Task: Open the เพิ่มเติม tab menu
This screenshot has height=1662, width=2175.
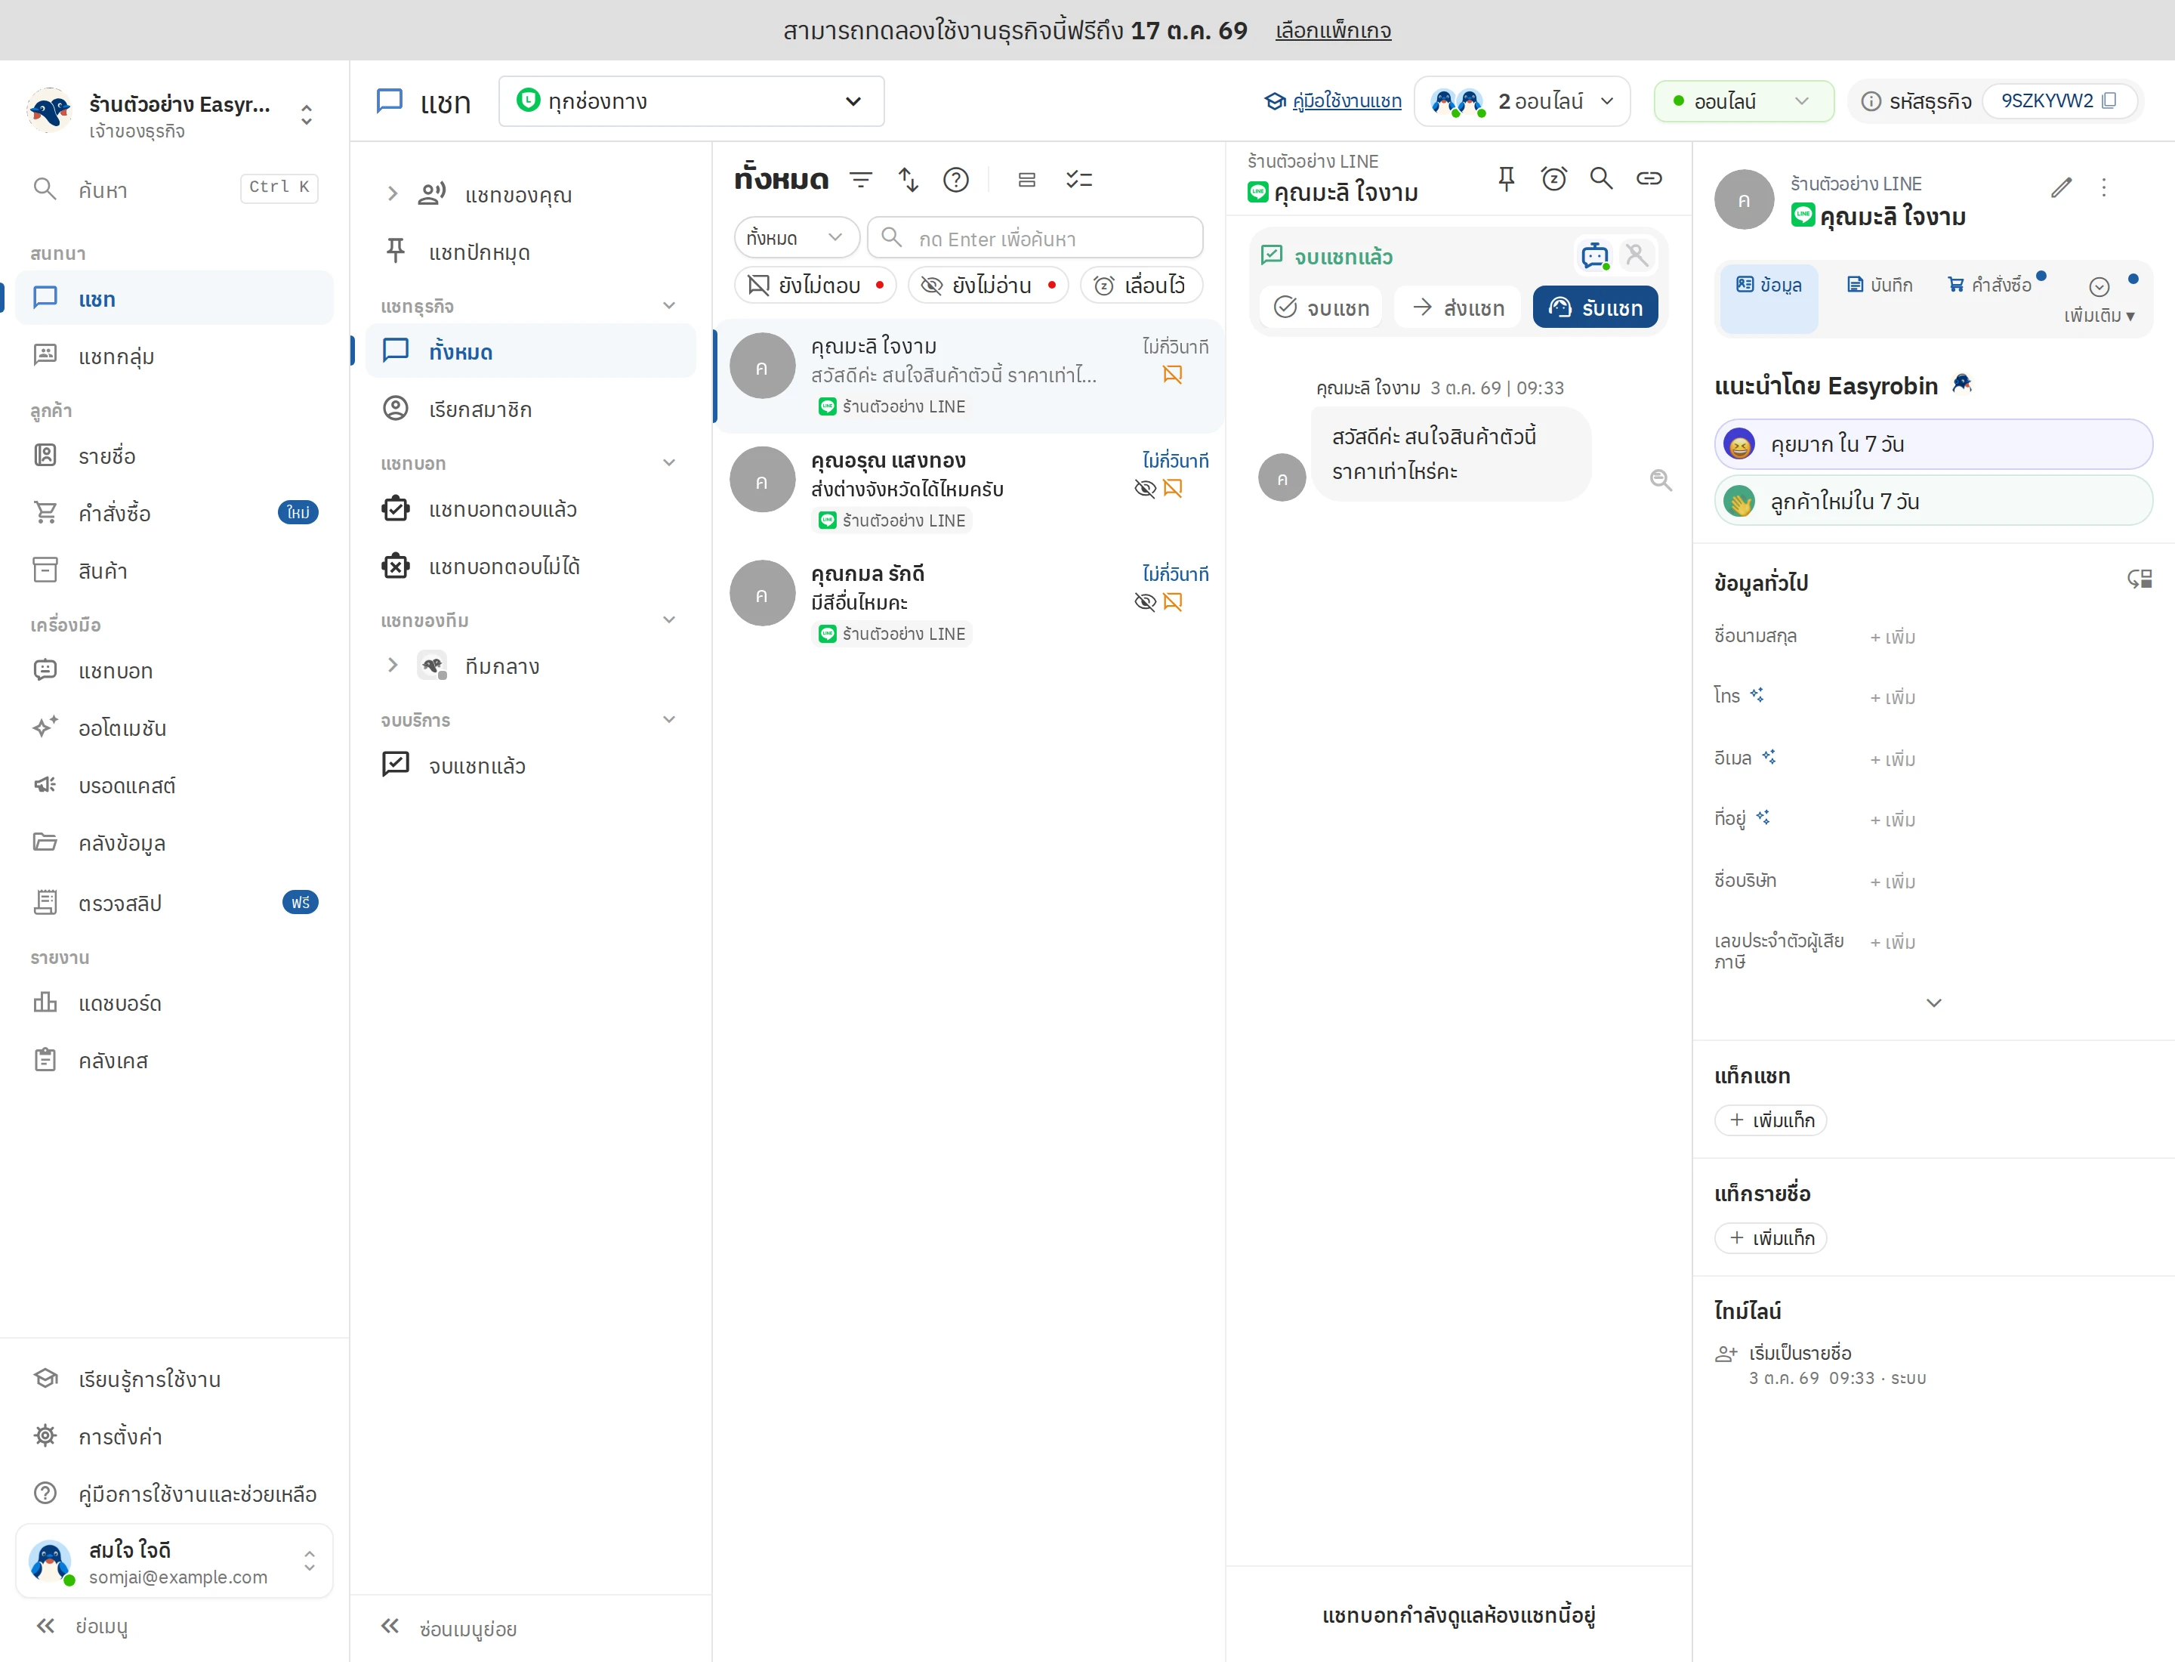Action: pyautogui.click(x=2099, y=300)
